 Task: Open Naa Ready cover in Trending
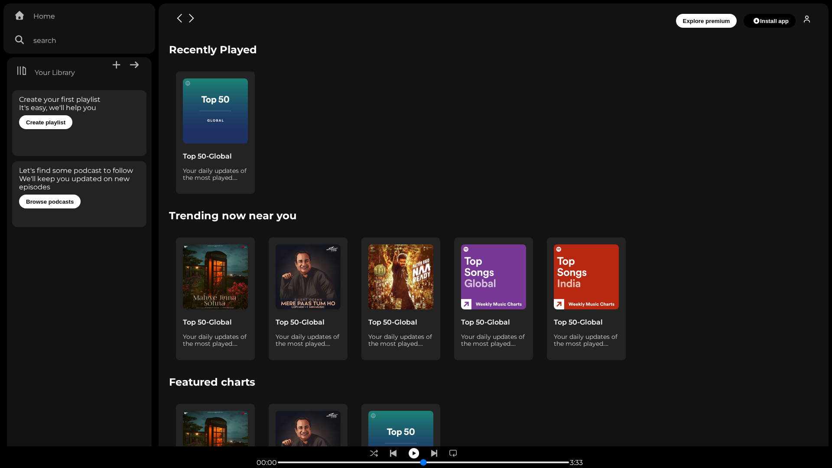[x=401, y=277]
